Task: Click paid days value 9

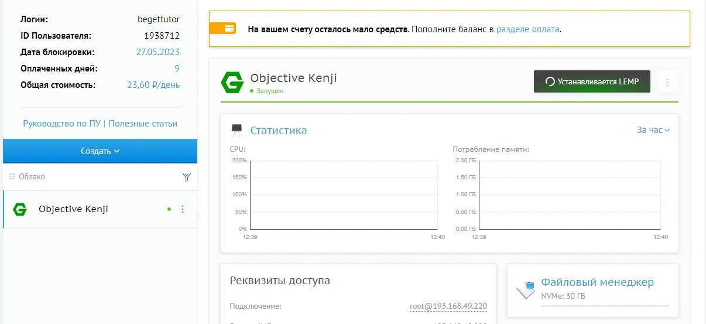Action: [177, 69]
